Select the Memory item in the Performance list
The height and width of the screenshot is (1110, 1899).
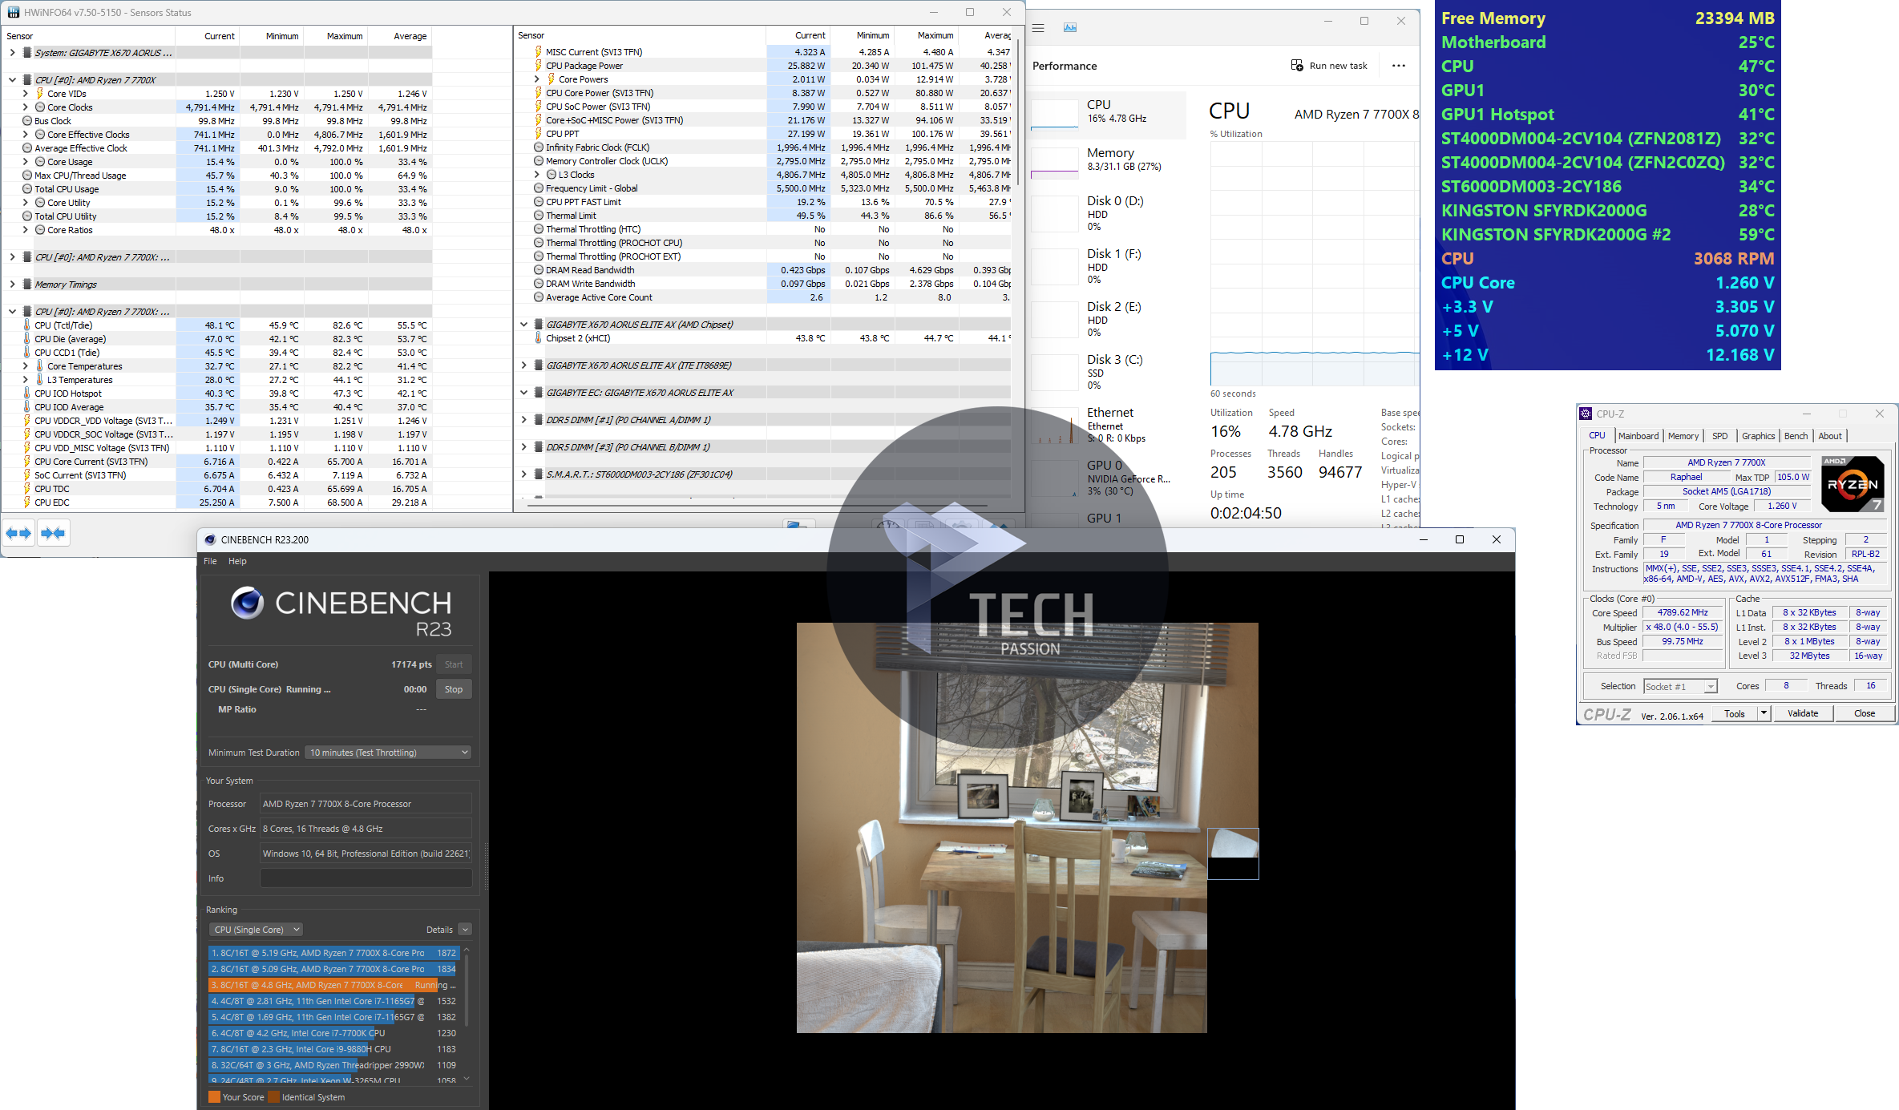1110,159
